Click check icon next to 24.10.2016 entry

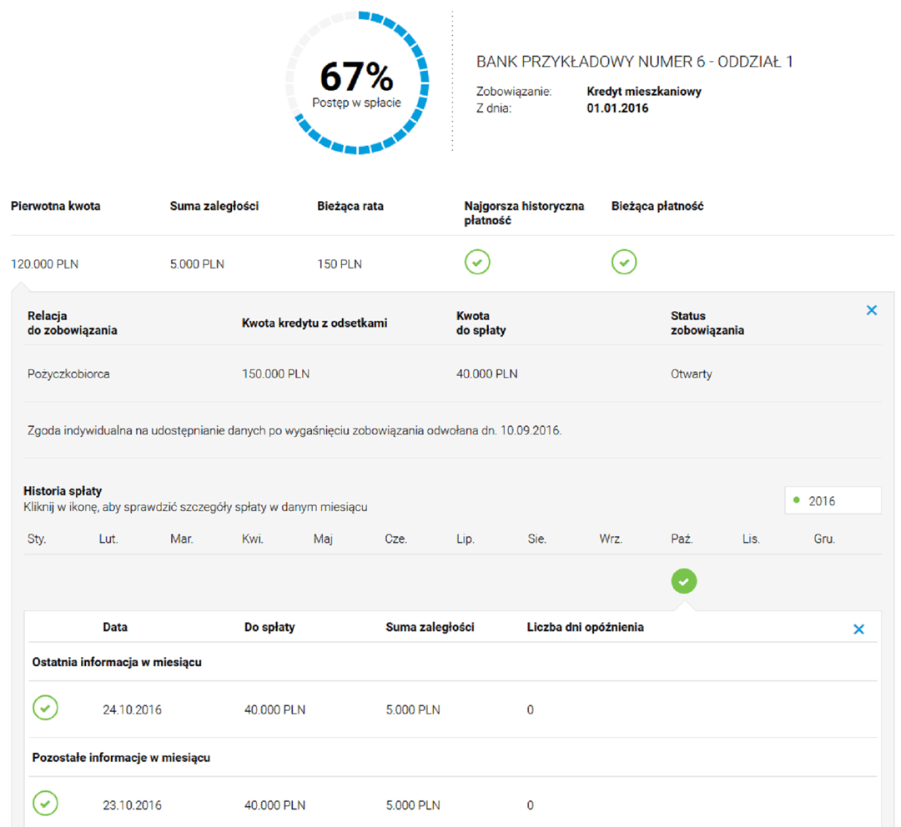click(x=45, y=709)
